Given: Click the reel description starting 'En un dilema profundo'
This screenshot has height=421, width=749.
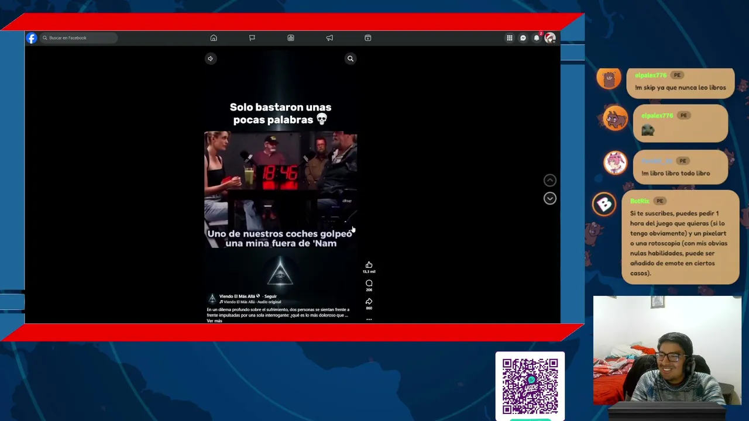Looking at the screenshot, I should pyautogui.click(x=278, y=312).
